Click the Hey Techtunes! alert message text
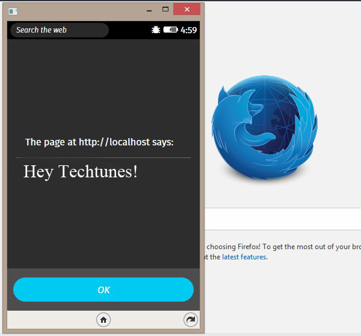The image size is (361, 336). click(x=81, y=172)
